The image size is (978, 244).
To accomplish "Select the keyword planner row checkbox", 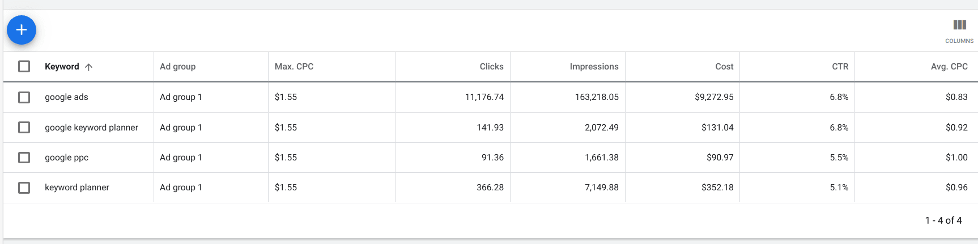I will [x=24, y=188].
